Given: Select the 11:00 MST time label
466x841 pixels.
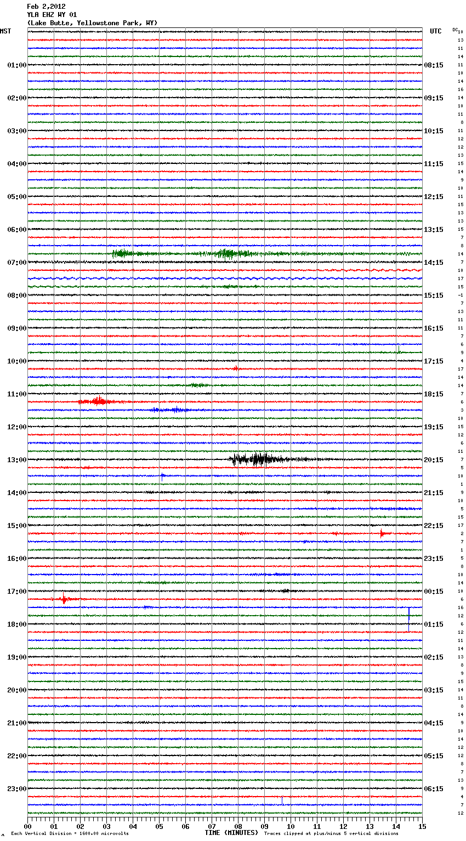Looking at the screenshot, I should pyautogui.click(x=16, y=394).
